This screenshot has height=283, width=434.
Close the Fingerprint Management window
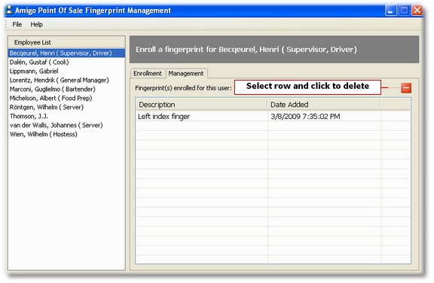point(417,11)
